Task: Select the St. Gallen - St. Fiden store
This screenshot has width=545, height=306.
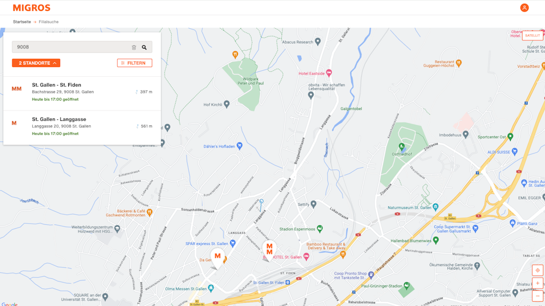Action: click(82, 93)
